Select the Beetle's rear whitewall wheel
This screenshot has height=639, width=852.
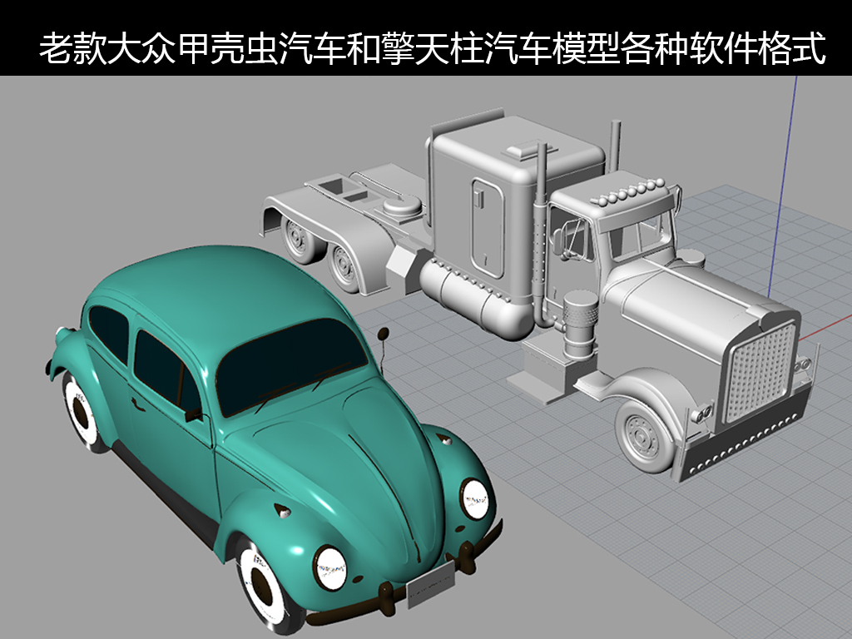[82, 409]
